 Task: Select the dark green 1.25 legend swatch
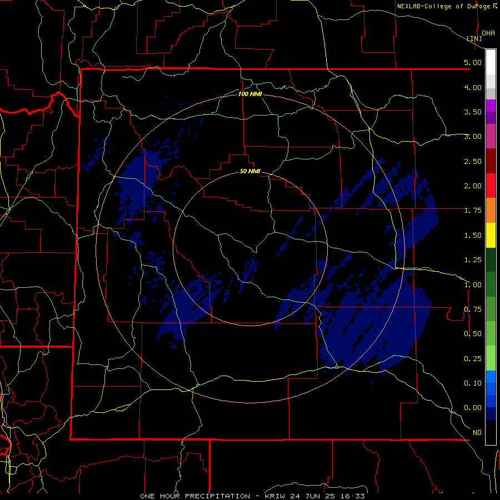(x=491, y=259)
